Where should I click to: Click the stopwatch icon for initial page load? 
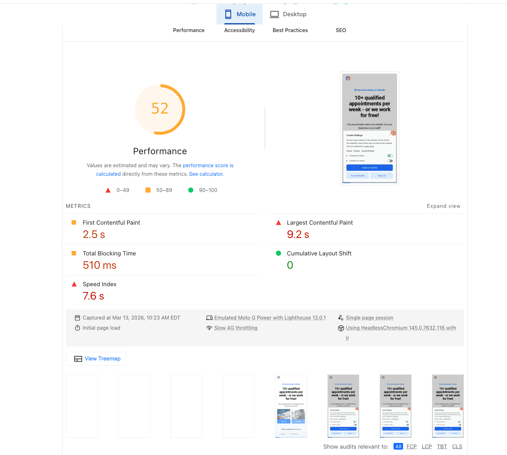pyautogui.click(x=77, y=328)
